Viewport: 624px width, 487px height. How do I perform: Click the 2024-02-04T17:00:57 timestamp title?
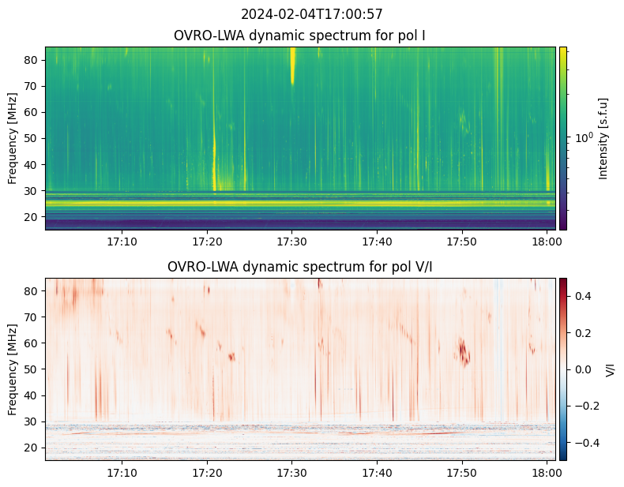[x=311, y=14]
